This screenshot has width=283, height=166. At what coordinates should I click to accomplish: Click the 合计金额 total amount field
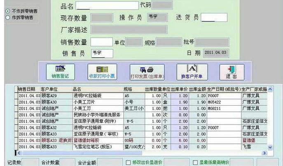pyautogui.click(x=110, y=162)
